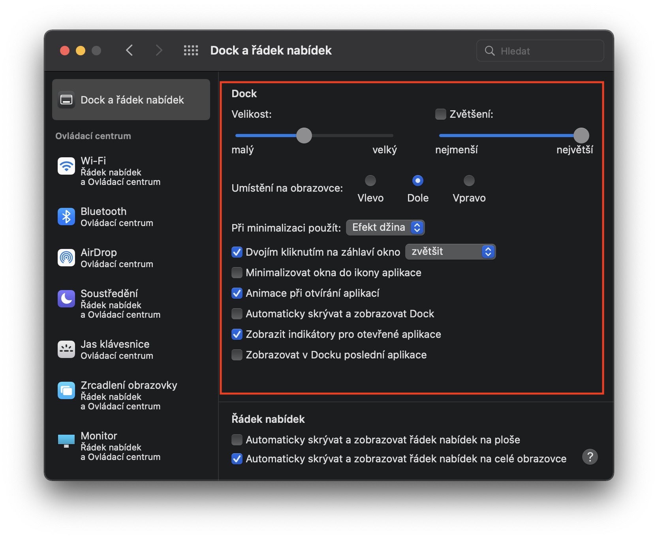Click the 'Při minimalizaci použít:' label
Viewport: 658px width, 539px height.
click(286, 228)
